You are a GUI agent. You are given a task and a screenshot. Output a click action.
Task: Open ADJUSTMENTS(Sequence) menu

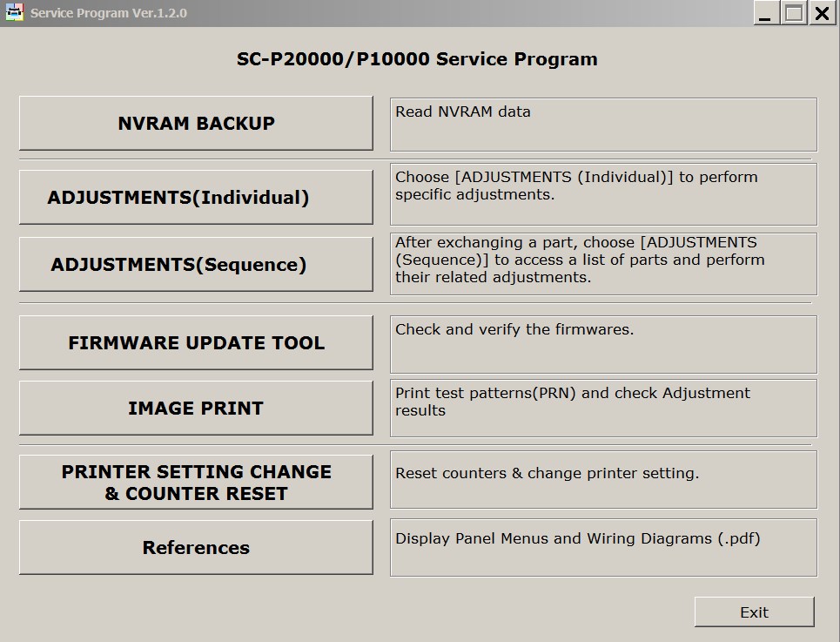196,264
